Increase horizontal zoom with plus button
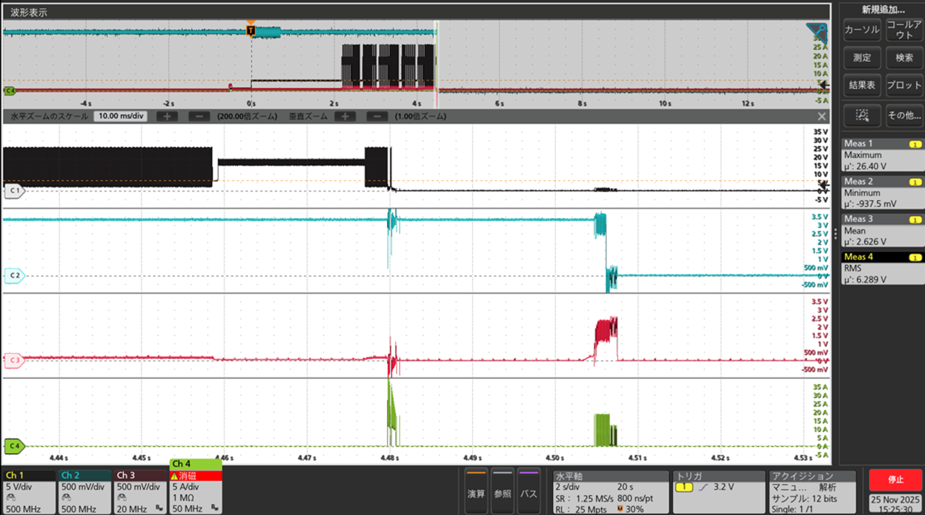Image resolution: width=925 pixels, height=515 pixels. pyautogui.click(x=167, y=116)
